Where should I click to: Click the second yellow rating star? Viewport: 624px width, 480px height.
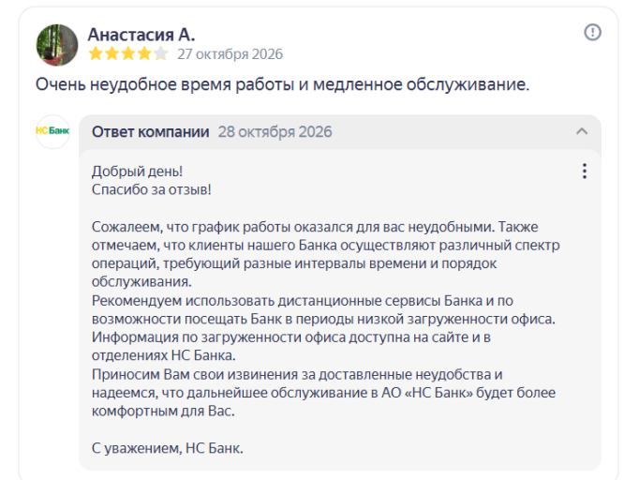tap(112, 53)
